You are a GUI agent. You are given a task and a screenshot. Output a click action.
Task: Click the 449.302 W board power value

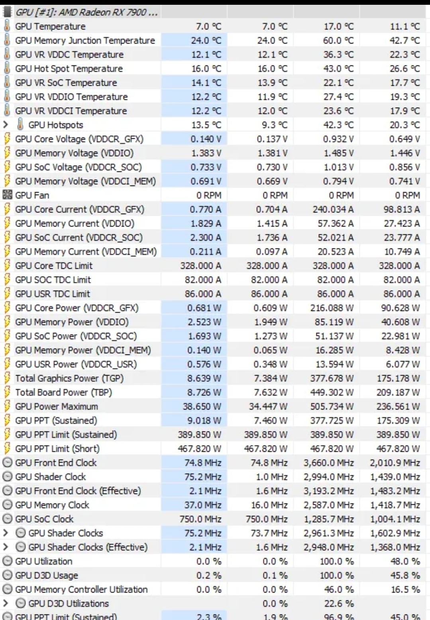pyautogui.click(x=332, y=392)
